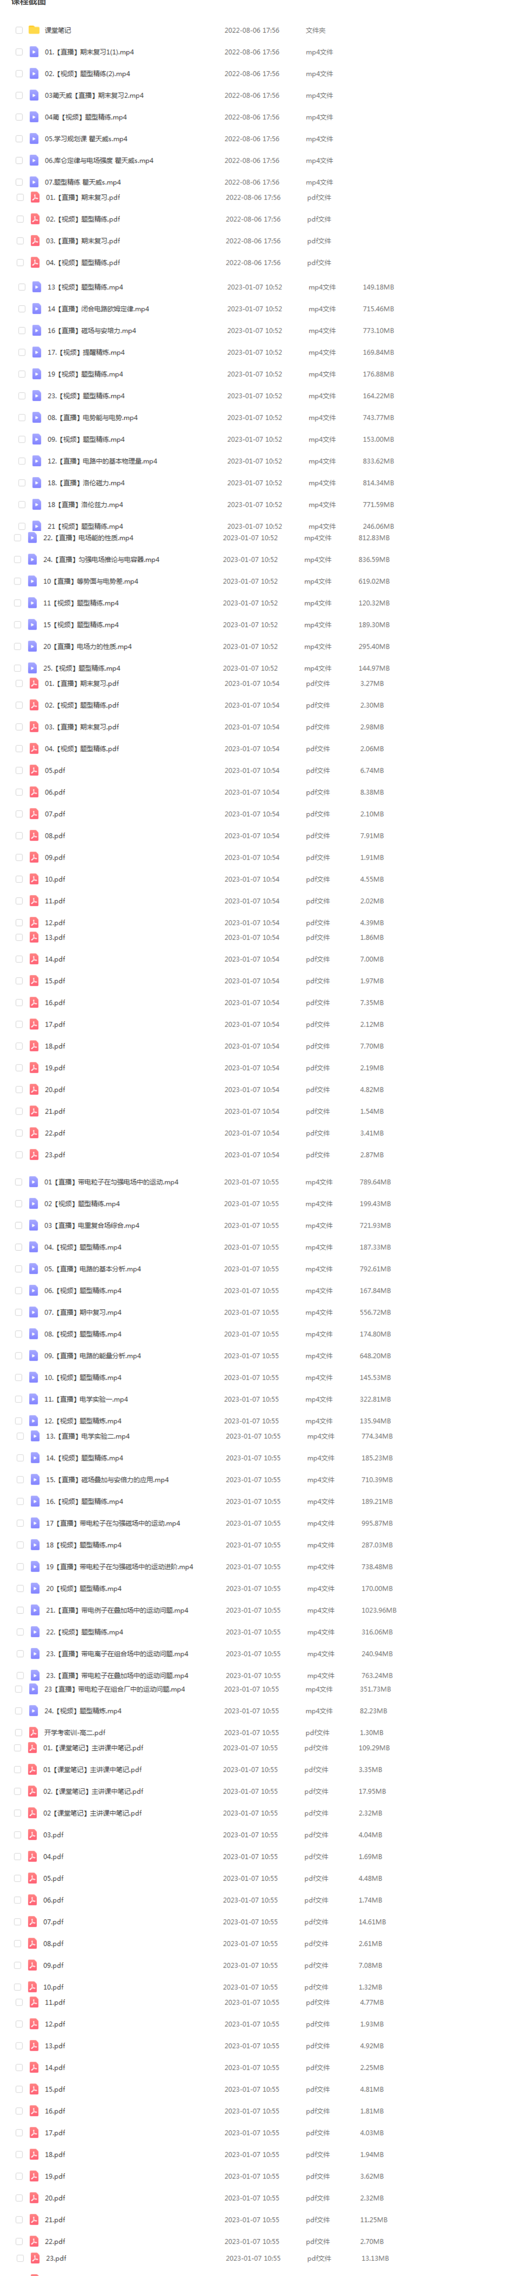Check the box for 电学实验一.mp4
The width and height of the screenshot is (526, 2276).
(x=19, y=1399)
